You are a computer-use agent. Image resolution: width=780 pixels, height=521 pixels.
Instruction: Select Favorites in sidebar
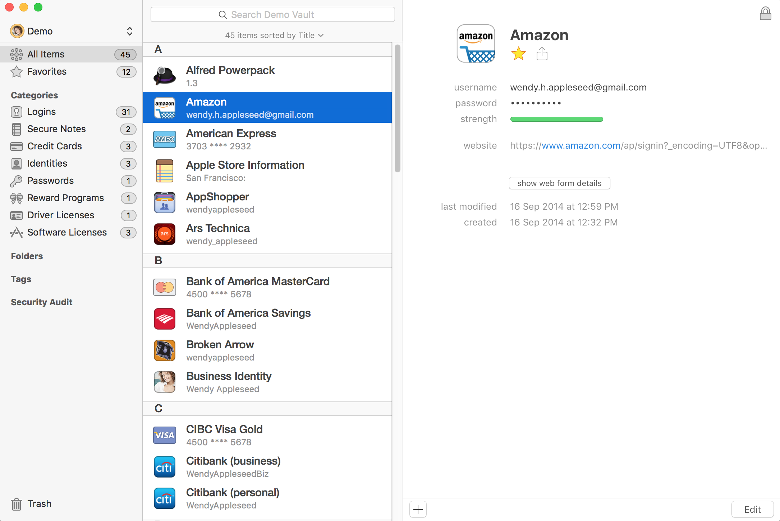[x=71, y=71]
